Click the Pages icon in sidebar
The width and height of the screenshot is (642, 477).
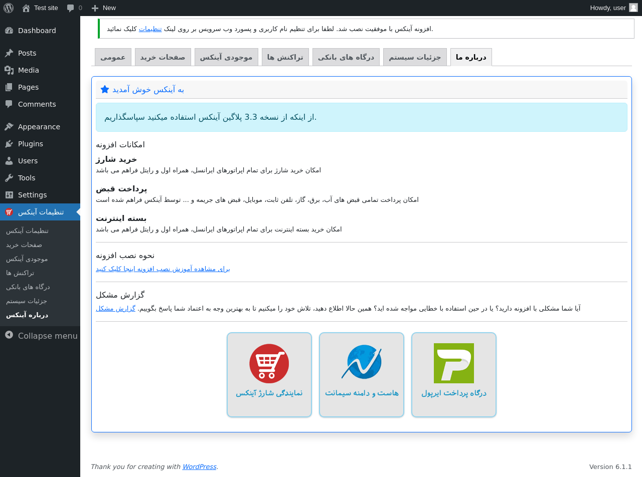[9, 87]
